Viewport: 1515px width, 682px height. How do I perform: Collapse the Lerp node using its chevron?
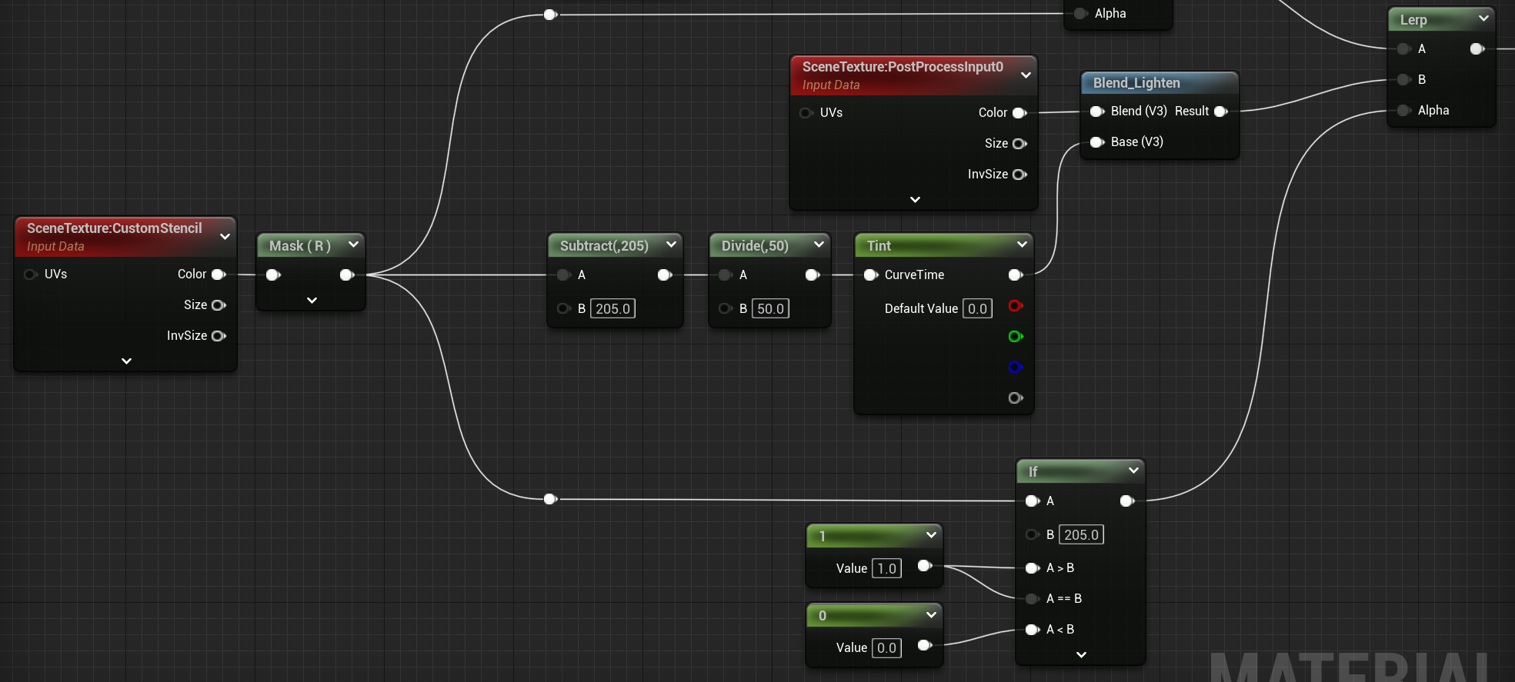click(1483, 18)
